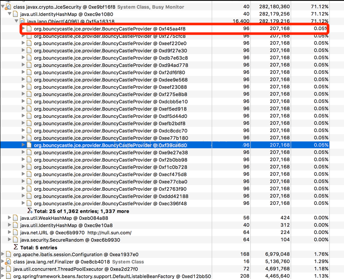Expand BouncyCastleProvider @ 0xeef220e0 entry

point(23,43)
